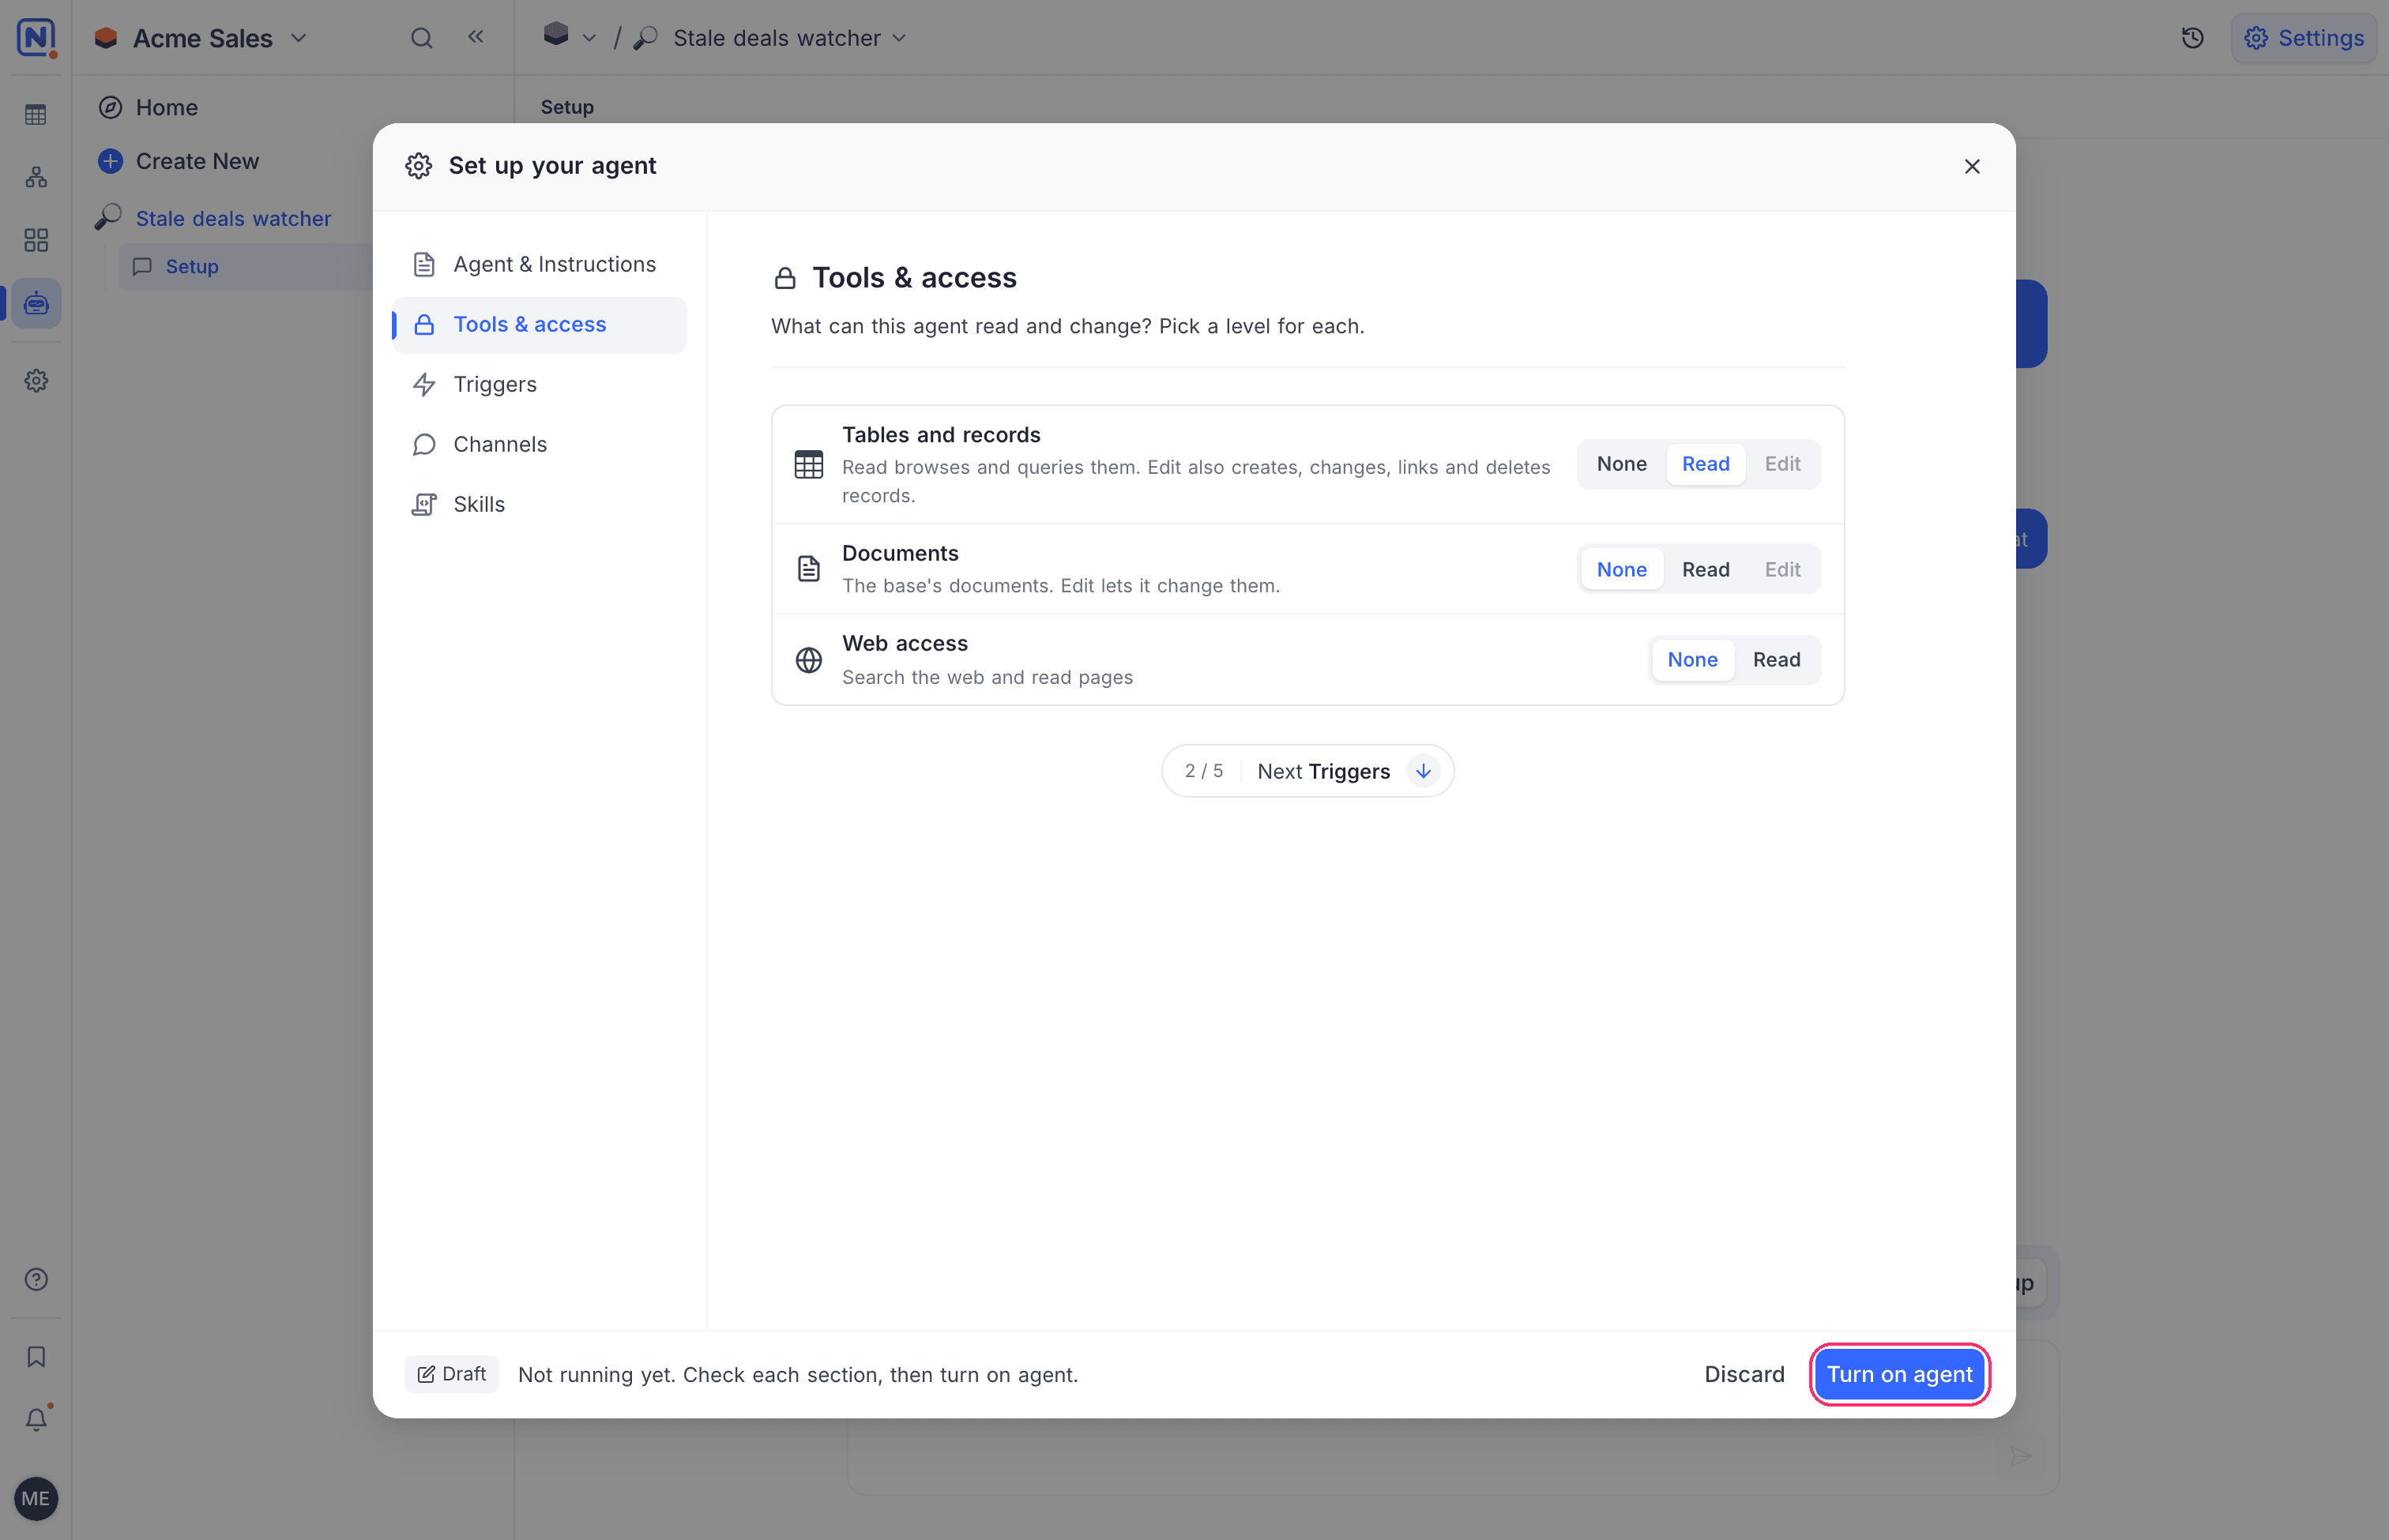Open notifications bell icon

pos(36,1419)
